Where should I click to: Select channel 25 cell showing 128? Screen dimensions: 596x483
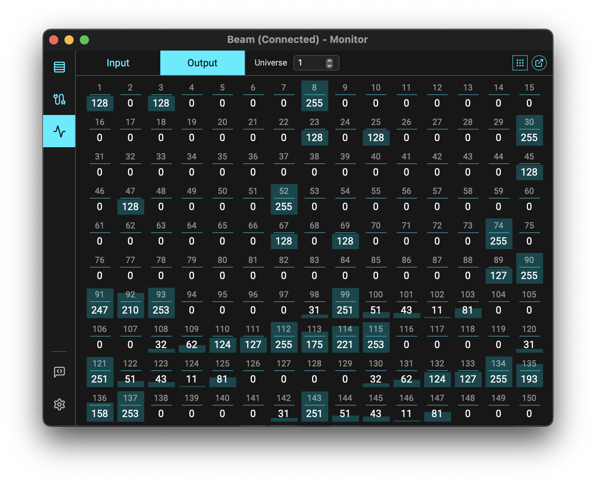point(376,130)
